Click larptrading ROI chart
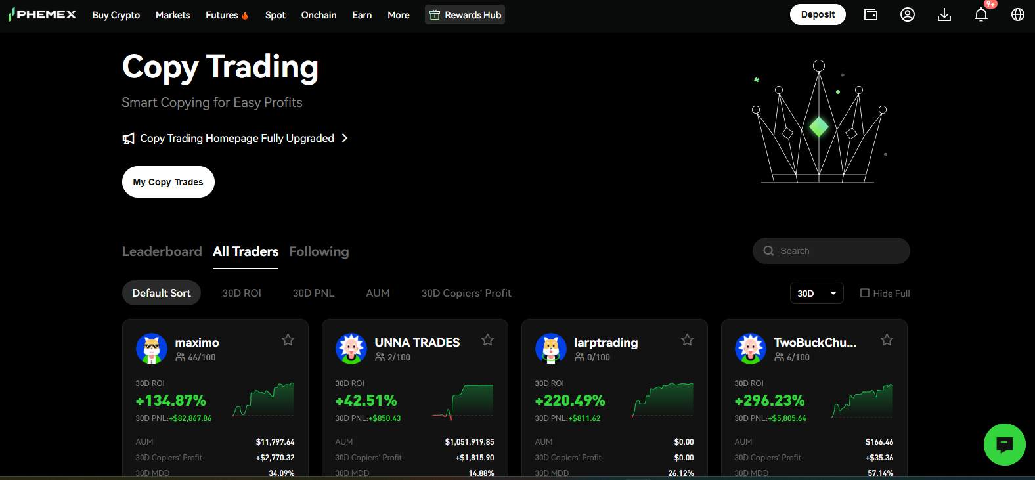Image resolution: width=1035 pixels, height=480 pixels. pyautogui.click(x=662, y=399)
